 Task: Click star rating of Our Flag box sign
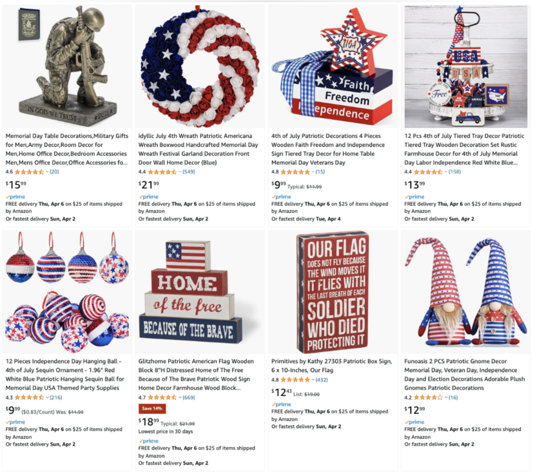click(x=295, y=380)
